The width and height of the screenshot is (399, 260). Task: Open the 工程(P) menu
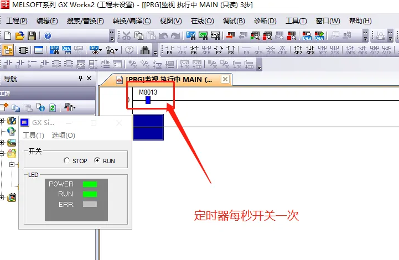[x=17, y=21]
